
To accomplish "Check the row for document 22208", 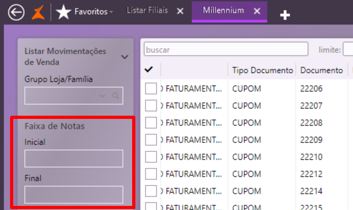I will pyautogui.click(x=151, y=123).
